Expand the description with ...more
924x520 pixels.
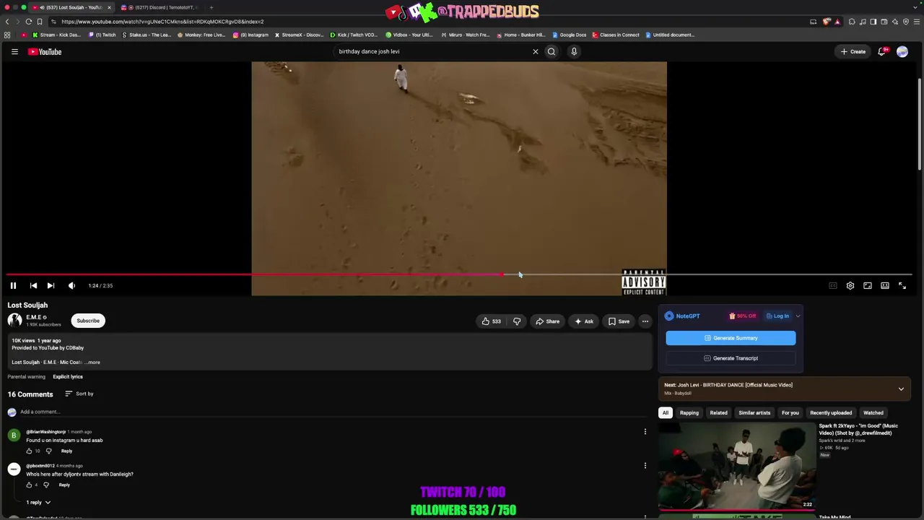[93, 363]
